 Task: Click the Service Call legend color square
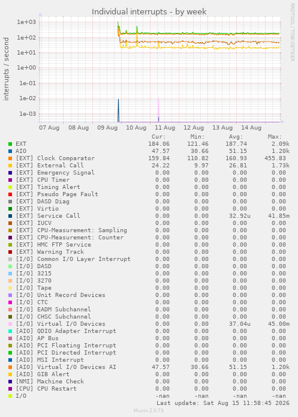pyautogui.click(x=10, y=216)
